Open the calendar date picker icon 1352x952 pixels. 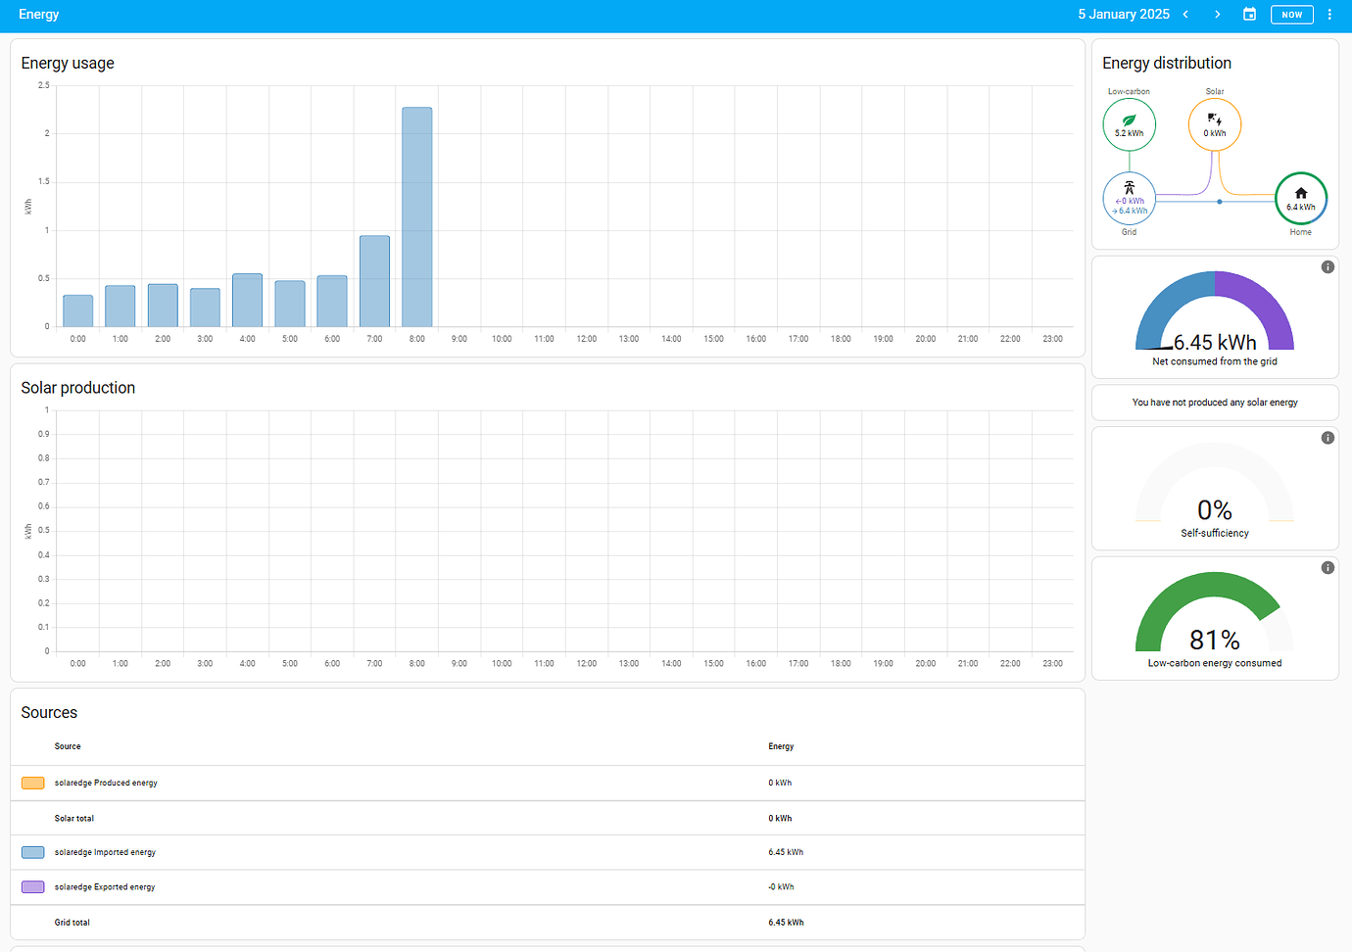point(1249,14)
